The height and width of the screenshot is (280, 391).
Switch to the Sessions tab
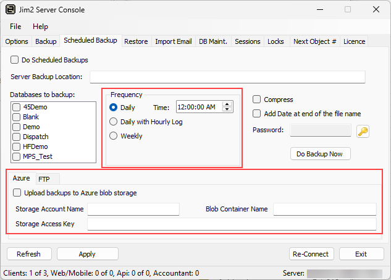coord(248,41)
